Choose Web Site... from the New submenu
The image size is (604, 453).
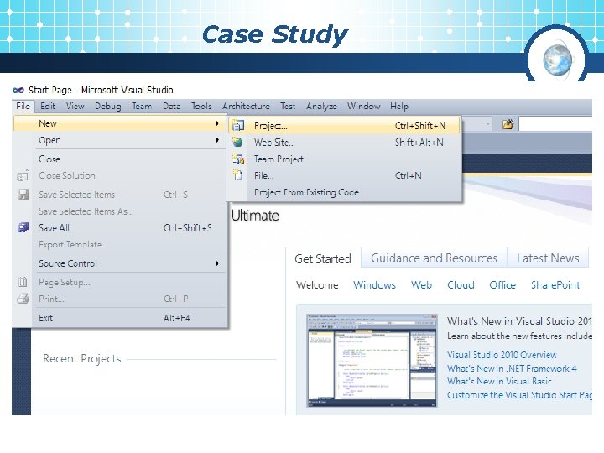click(344, 142)
